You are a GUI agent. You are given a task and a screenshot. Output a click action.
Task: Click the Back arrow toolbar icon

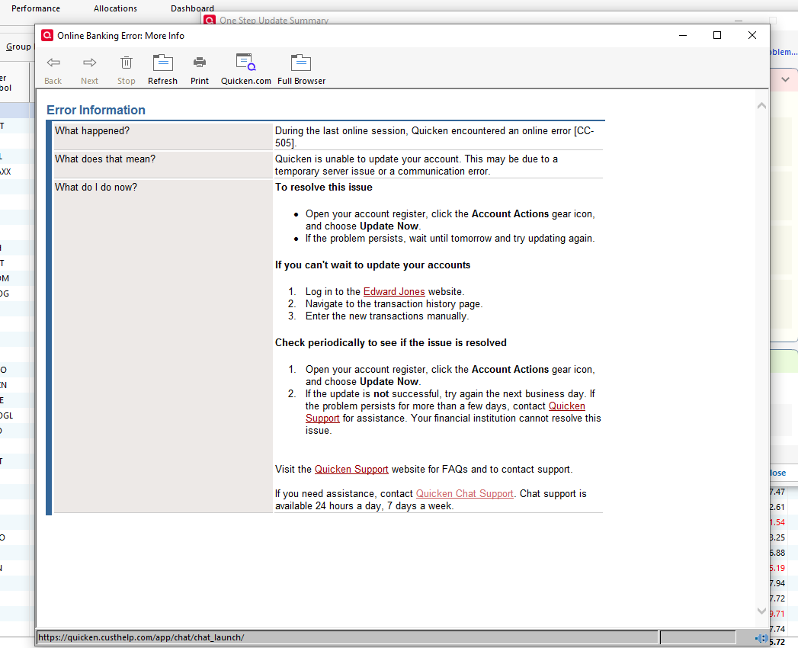tap(53, 63)
